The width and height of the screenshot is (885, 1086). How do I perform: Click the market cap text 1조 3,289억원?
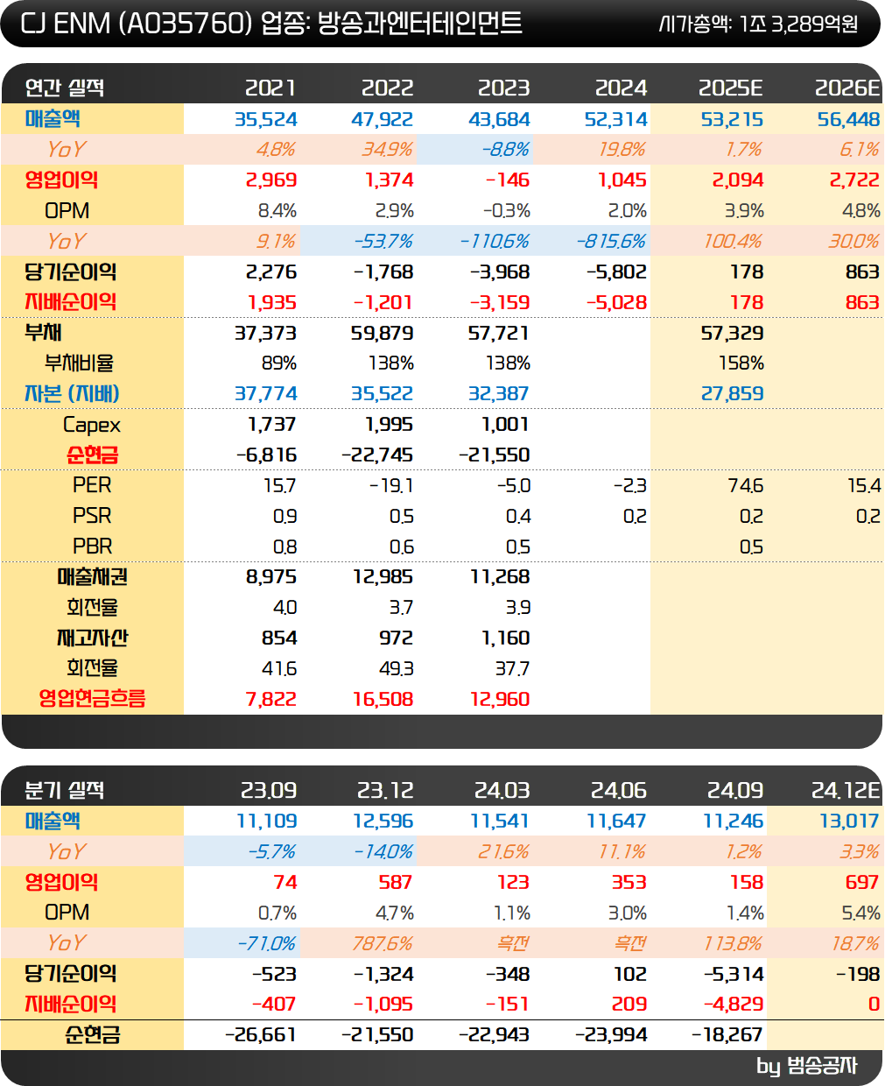pyautogui.click(x=798, y=24)
